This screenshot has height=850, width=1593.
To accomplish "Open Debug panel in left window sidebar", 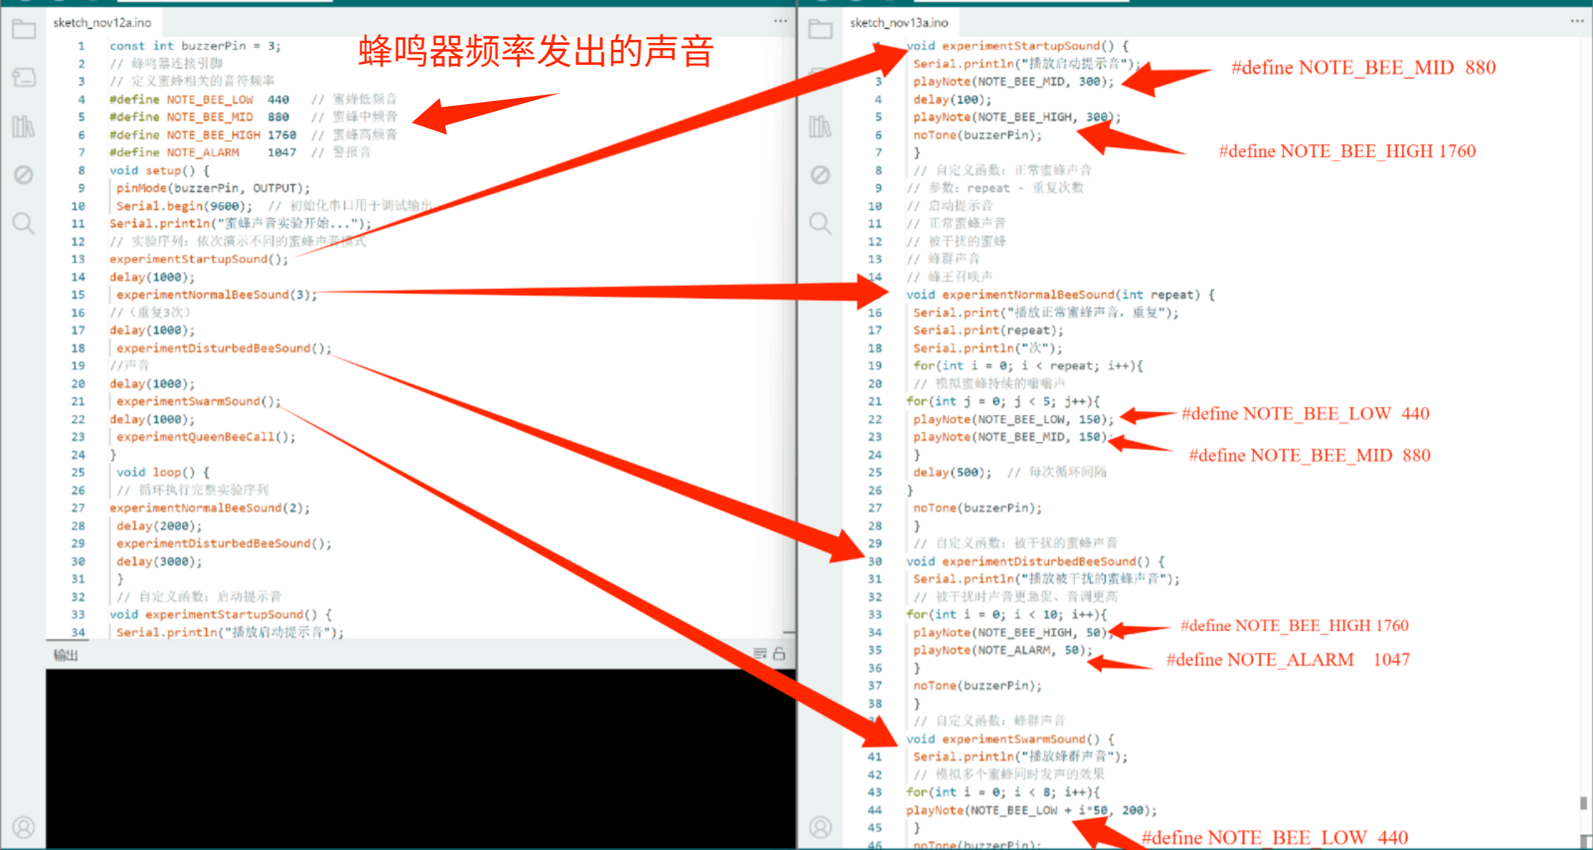I will pos(24,175).
